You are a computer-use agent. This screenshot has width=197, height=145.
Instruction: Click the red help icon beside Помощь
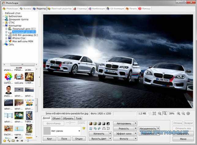point(140,9)
